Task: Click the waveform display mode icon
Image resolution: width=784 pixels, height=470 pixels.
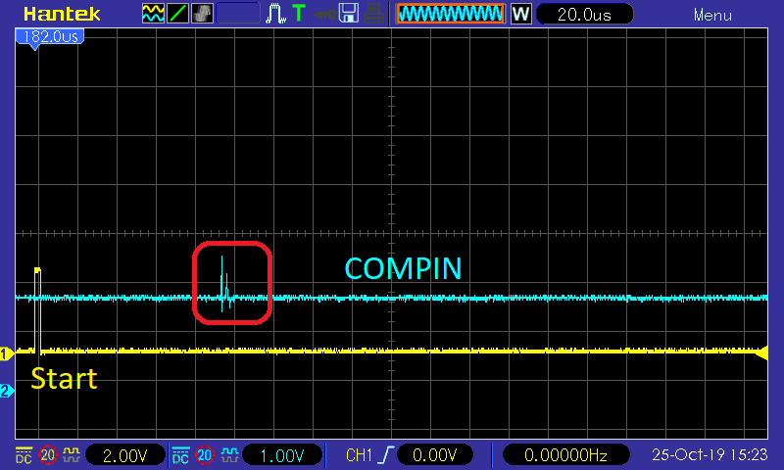Action: 153,14
